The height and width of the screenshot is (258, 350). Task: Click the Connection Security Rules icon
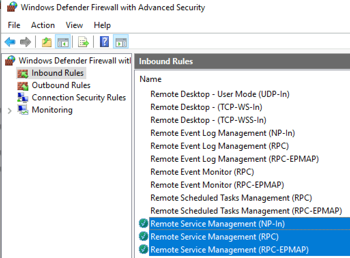click(x=23, y=98)
